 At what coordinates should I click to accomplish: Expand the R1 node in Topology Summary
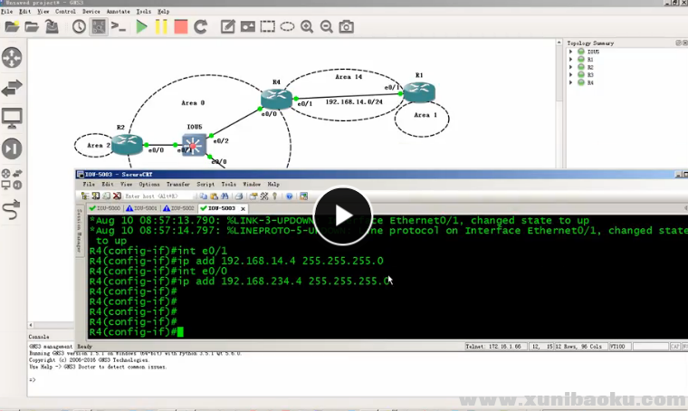click(571, 60)
